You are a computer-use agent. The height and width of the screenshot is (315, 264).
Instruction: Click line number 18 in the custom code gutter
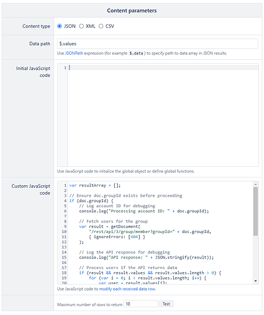click(x=64, y=273)
